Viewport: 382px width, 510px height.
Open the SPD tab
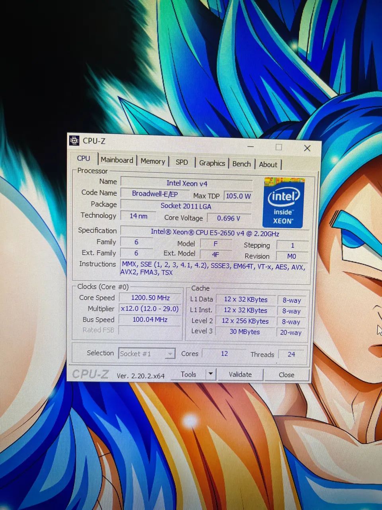tap(182, 162)
